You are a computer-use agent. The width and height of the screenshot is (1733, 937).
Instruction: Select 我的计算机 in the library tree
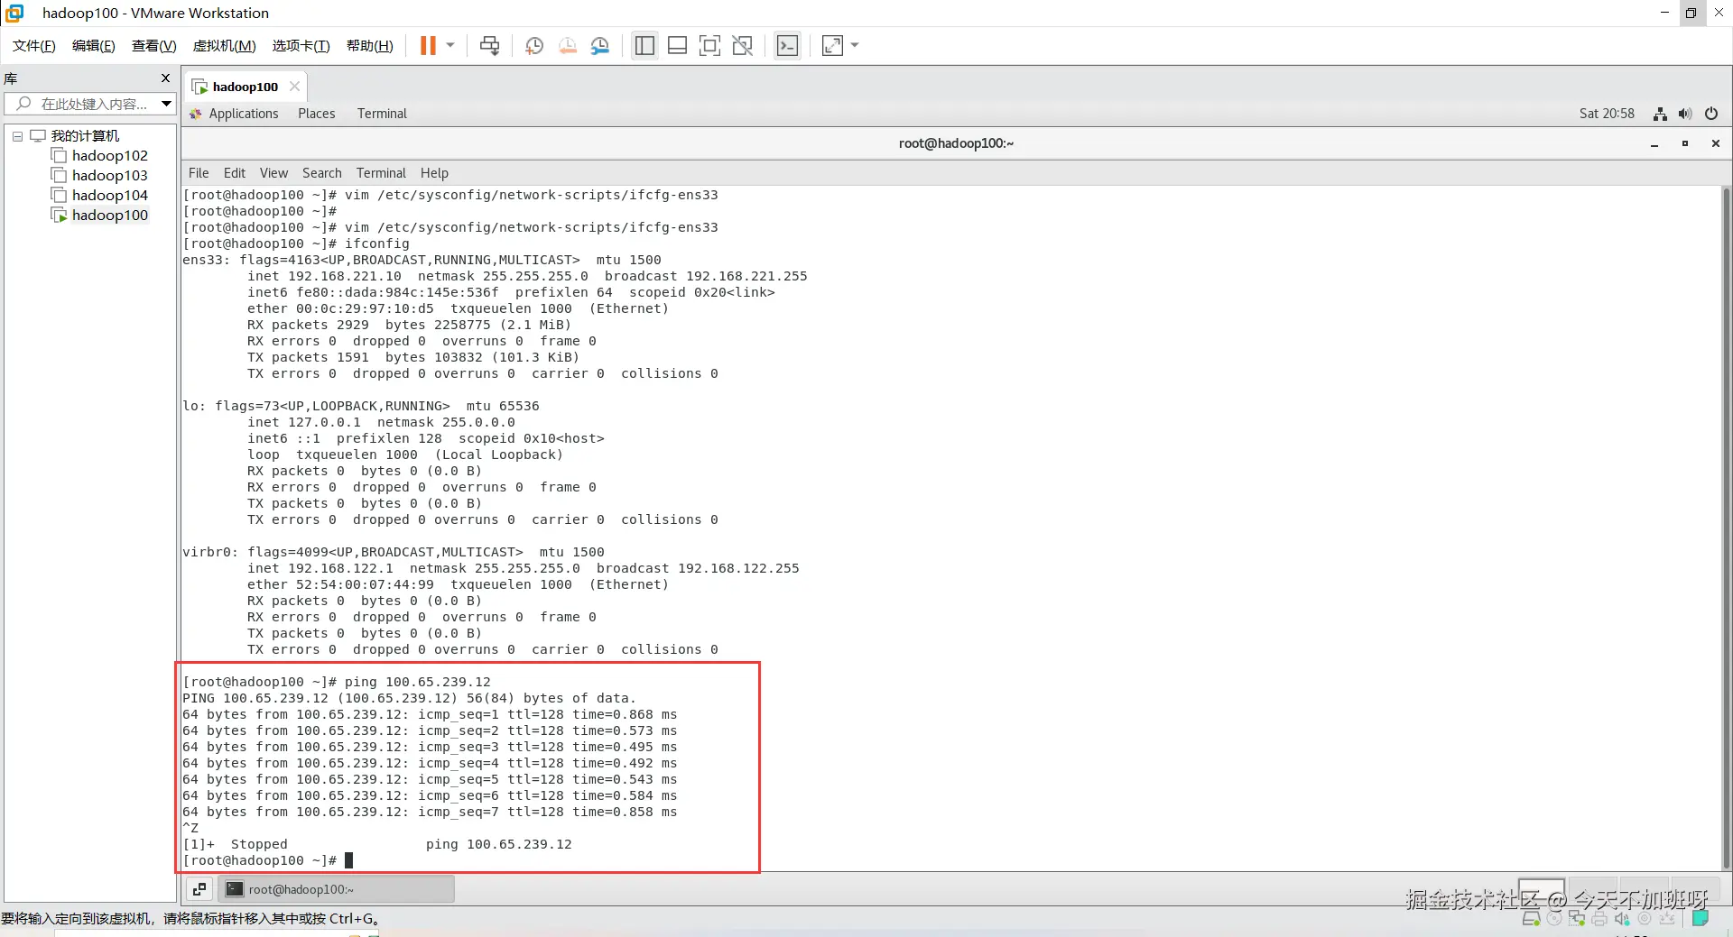(x=85, y=136)
